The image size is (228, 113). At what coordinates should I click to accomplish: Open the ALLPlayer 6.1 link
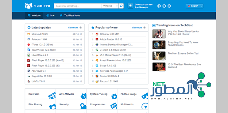(39, 71)
